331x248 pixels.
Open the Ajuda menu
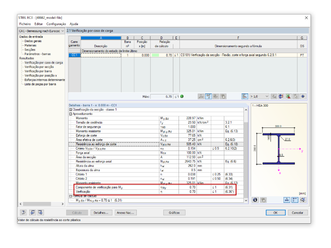[x=74, y=24]
